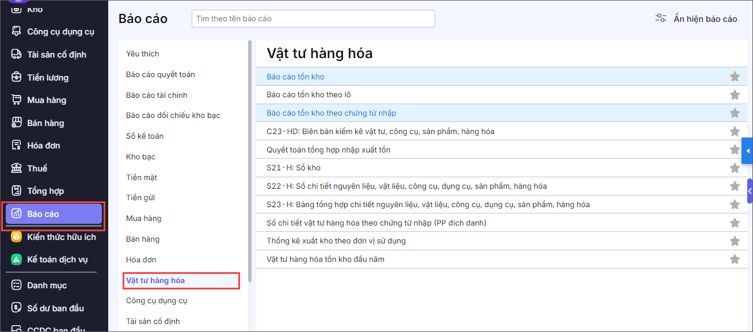Click the Số dư ban đầu icon
This screenshot has height=332, width=753.
(17, 308)
